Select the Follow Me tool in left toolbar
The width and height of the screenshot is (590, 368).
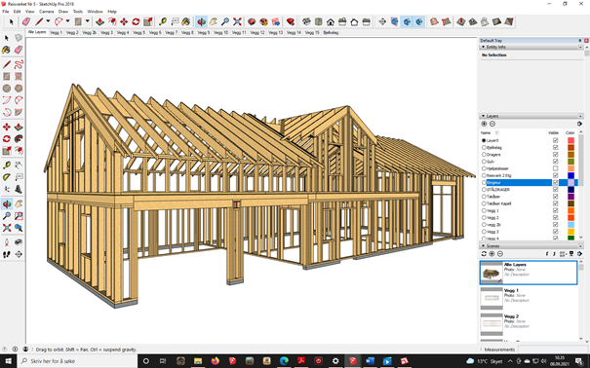(19, 139)
